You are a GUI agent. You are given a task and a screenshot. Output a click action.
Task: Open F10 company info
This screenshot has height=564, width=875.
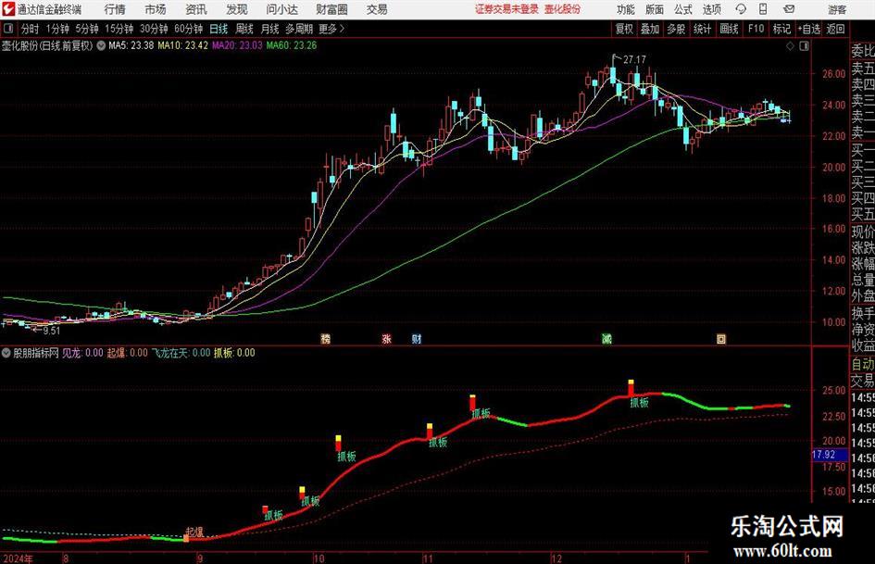point(756,29)
